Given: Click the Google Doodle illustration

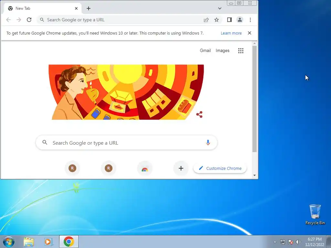Looking at the screenshot, I should coord(126,92).
